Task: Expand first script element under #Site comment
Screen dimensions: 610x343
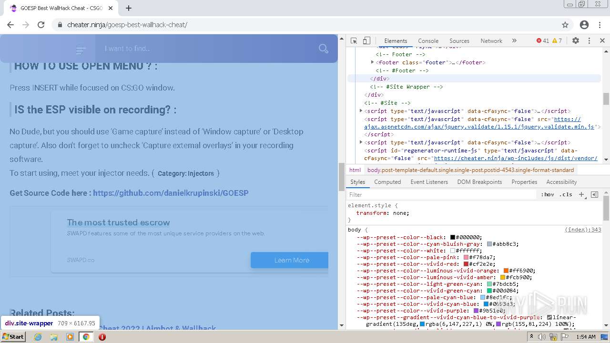Action: 361,111
